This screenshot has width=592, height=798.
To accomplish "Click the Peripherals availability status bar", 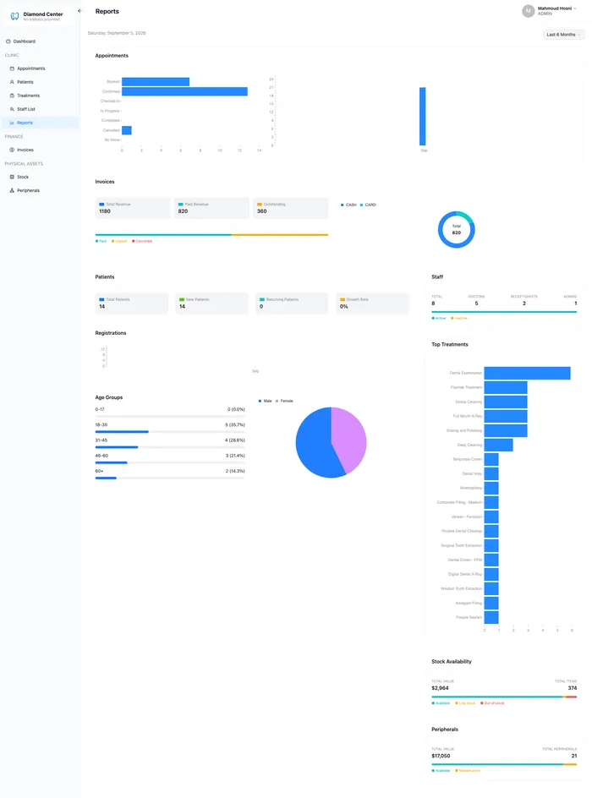I will point(504,764).
